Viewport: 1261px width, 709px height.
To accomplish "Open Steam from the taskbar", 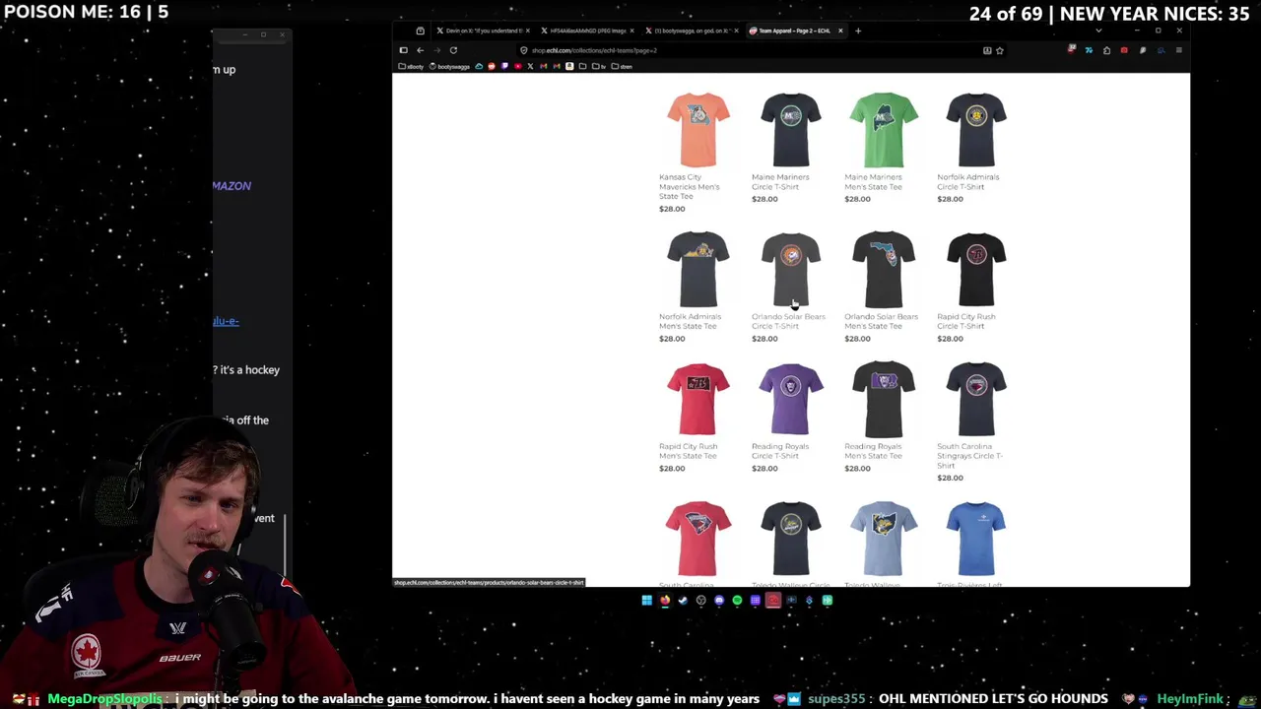I will 683,601.
